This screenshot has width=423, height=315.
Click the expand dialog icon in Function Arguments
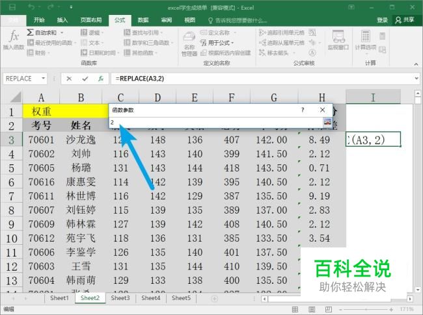pos(327,123)
